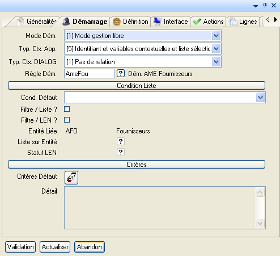Click the Actualiser button
Image resolution: width=280 pixels, height=256 pixels.
pyautogui.click(x=55, y=247)
